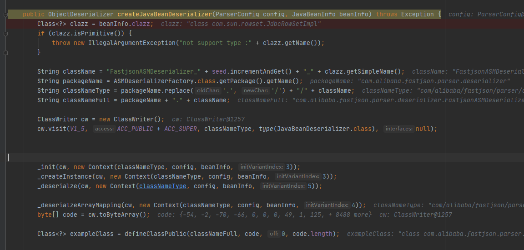
Task: Click the _deserialzeArrayMapping method call
Action: point(79,205)
